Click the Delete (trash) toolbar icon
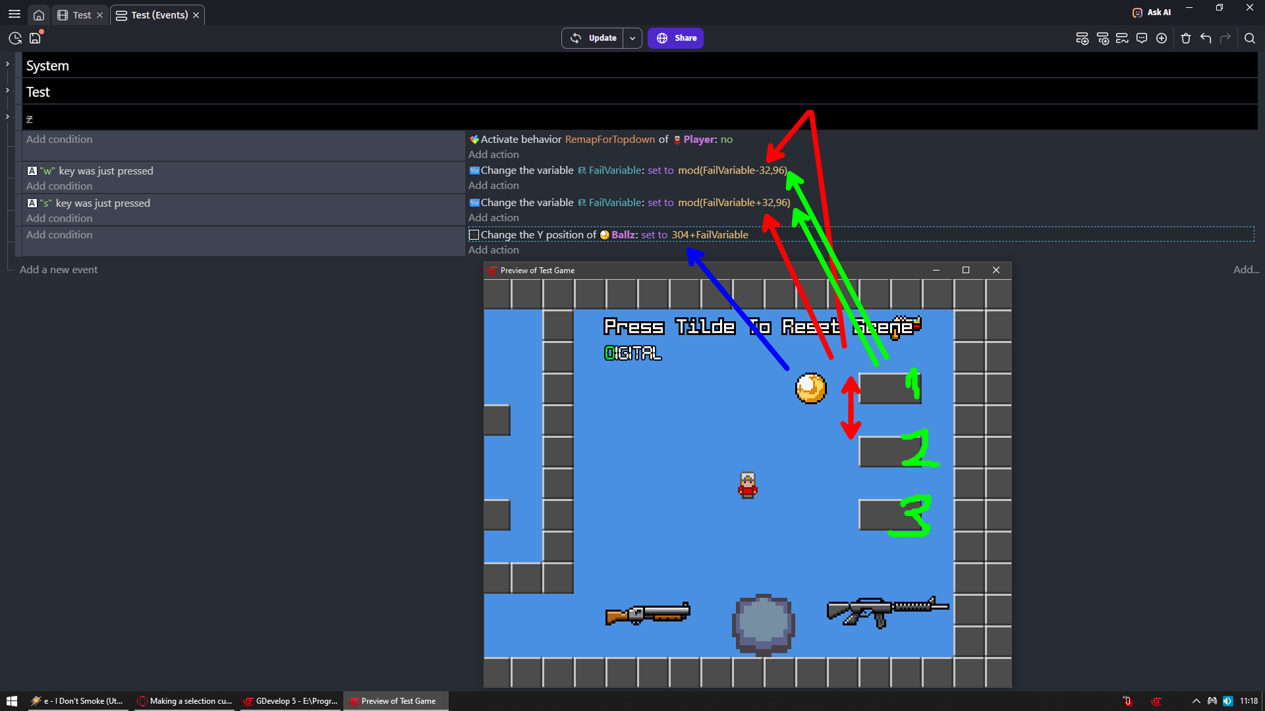This screenshot has width=1265, height=711. 1186,38
